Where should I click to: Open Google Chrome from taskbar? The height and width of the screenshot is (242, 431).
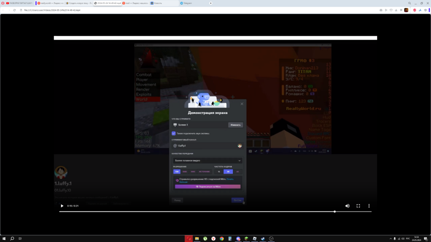coord(222,239)
